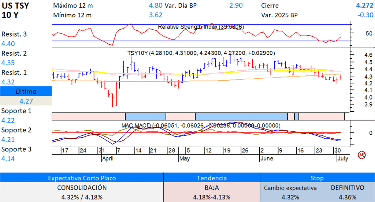Click the date tick labeled 14
The image size is (375, 202).
click(x=138, y=151)
